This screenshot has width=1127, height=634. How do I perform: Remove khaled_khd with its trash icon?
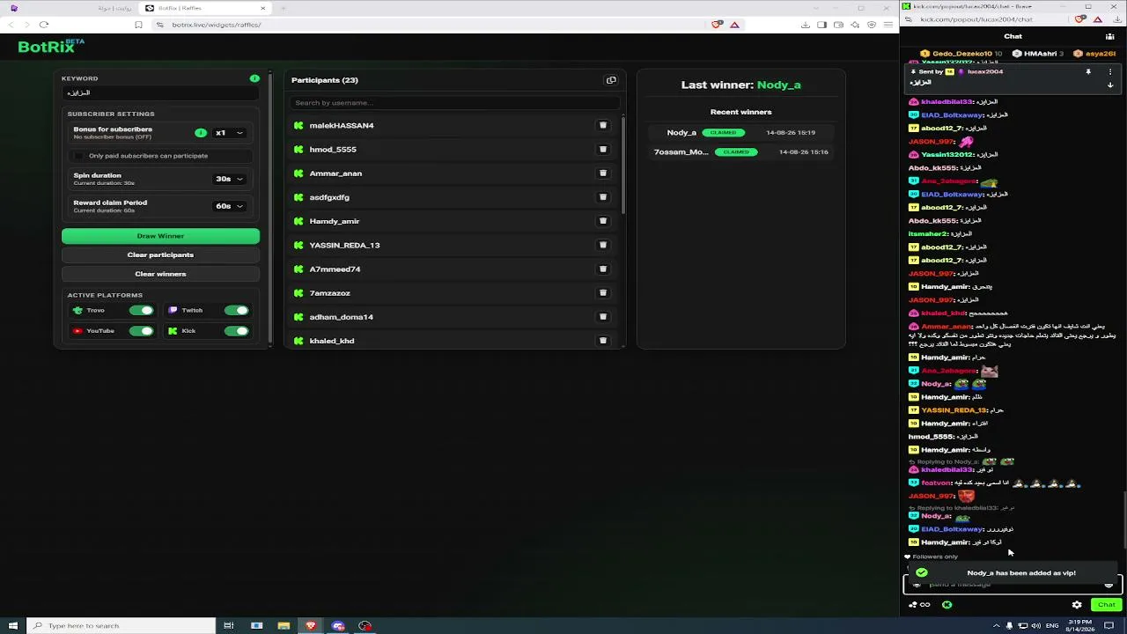pos(603,340)
